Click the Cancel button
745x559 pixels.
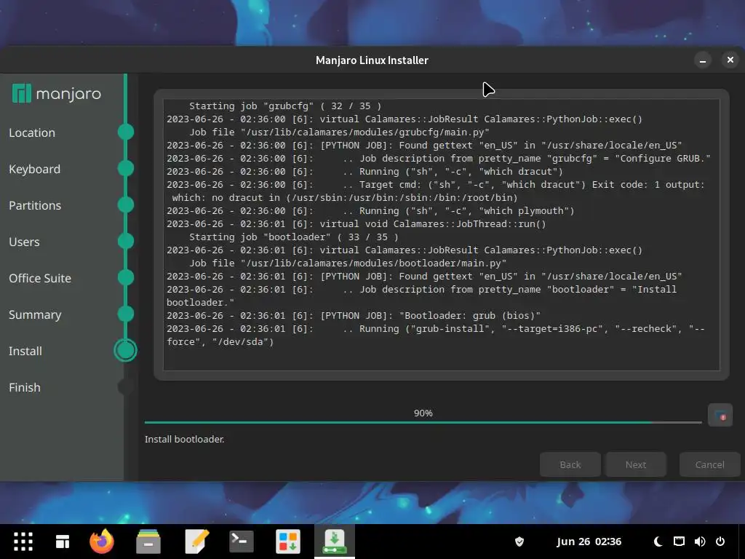(710, 464)
